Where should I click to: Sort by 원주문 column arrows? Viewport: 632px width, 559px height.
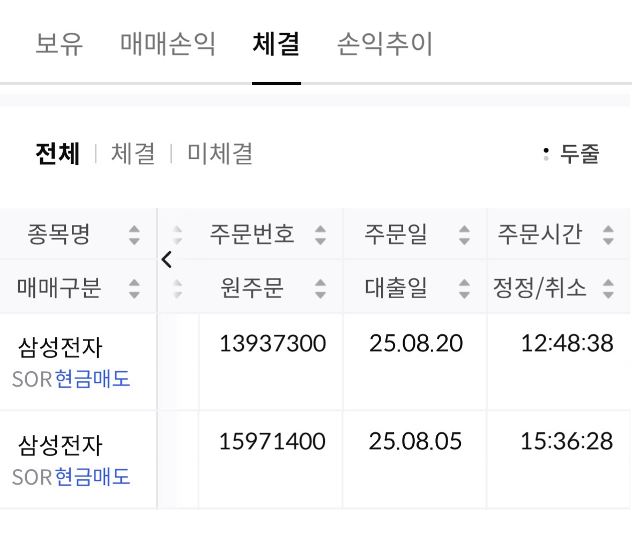coord(321,288)
